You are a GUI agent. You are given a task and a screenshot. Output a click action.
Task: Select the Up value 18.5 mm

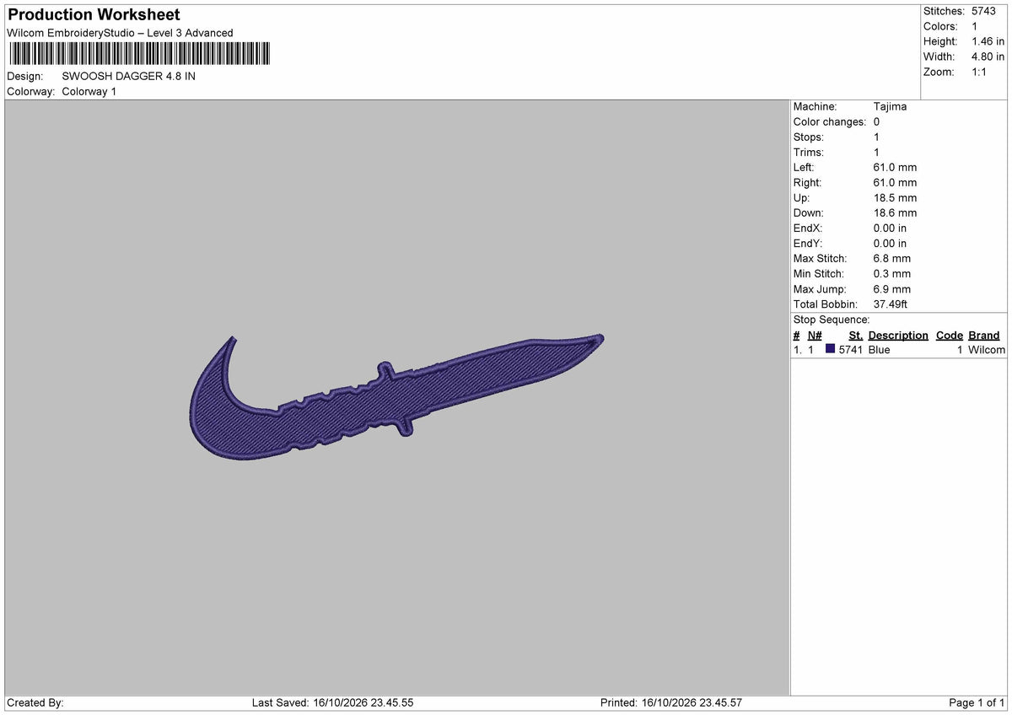coord(895,198)
